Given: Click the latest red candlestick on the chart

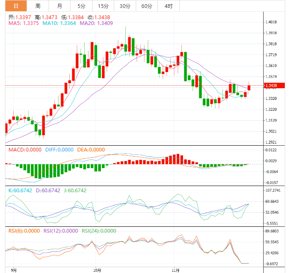Looking at the screenshot, I should [249, 87].
